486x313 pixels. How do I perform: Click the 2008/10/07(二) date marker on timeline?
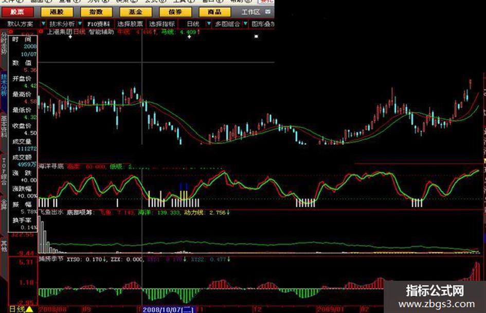(169, 309)
